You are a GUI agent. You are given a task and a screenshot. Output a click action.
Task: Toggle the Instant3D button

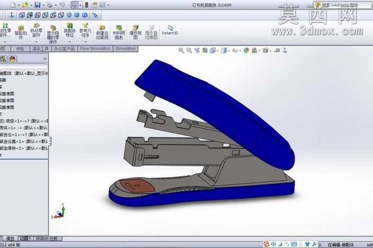point(170,30)
